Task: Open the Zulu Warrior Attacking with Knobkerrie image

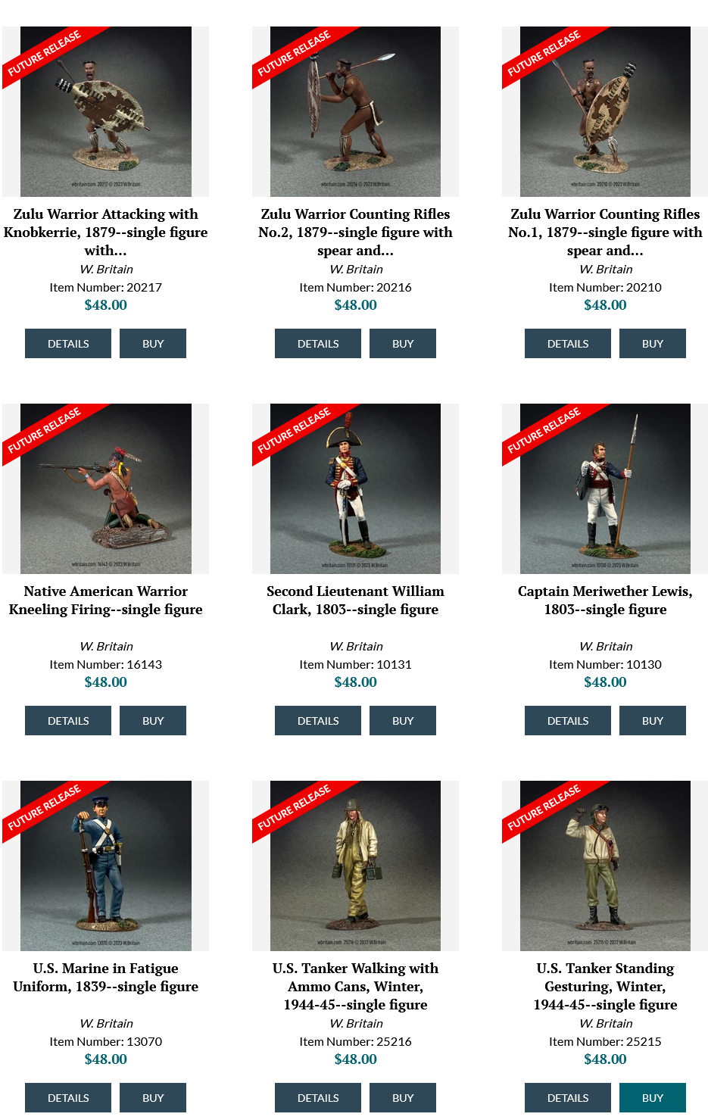Action: (105, 111)
